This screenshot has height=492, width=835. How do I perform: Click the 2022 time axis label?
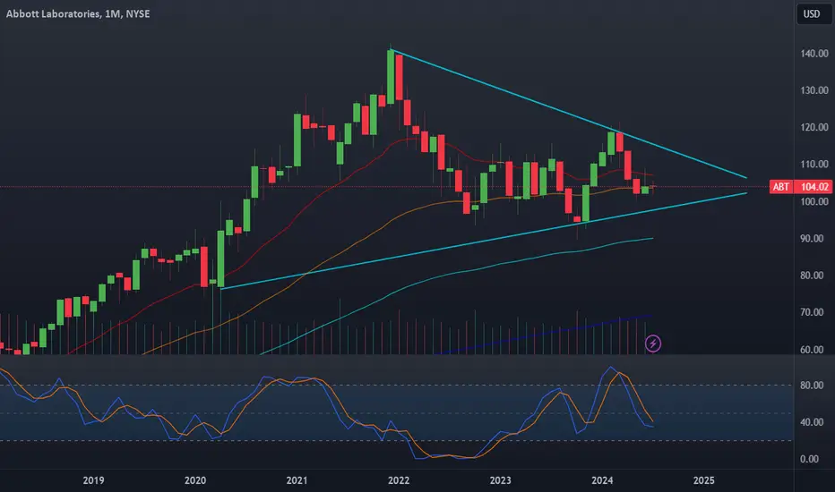click(x=399, y=480)
